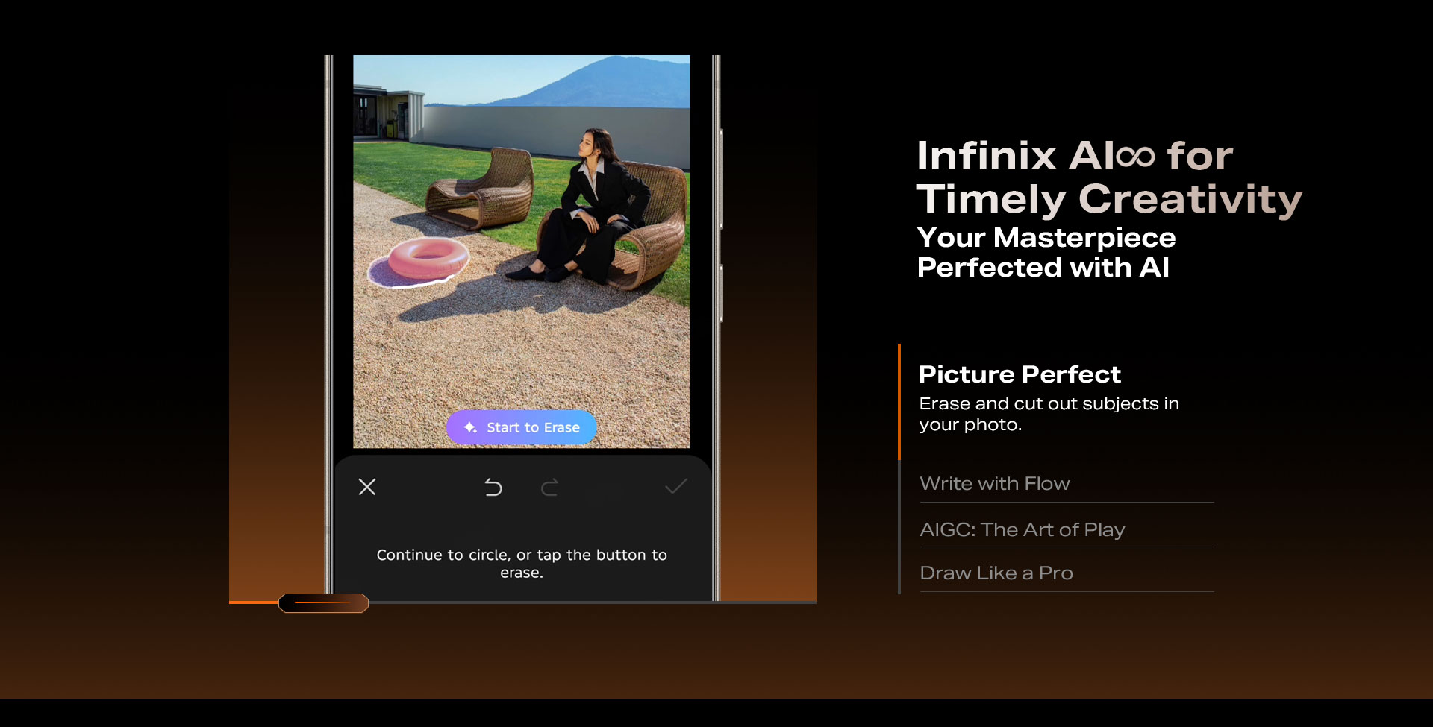Select the "Picture Perfect" section tab
Screen dimensions: 1433x727
(1019, 374)
